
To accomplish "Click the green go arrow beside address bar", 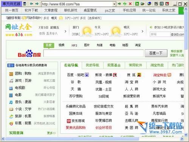I will pos(119,4).
